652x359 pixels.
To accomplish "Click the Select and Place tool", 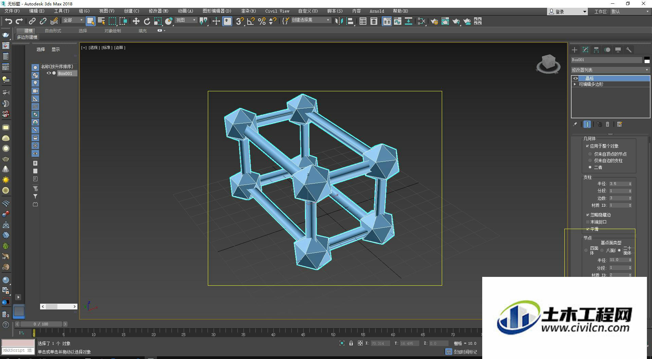I will [x=169, y=21].
